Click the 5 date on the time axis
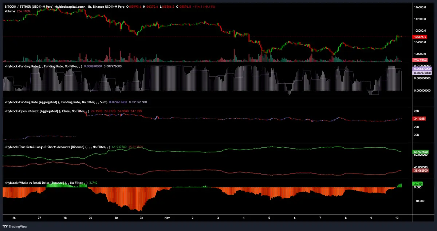This screenshot has height=231, width=437. pos(269,218)
